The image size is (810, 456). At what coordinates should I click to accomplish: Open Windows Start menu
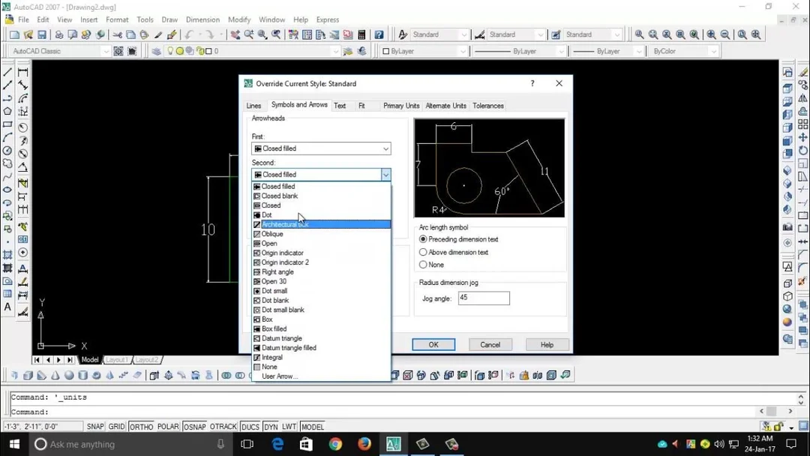pyautogui.click(x=14, y=444)
